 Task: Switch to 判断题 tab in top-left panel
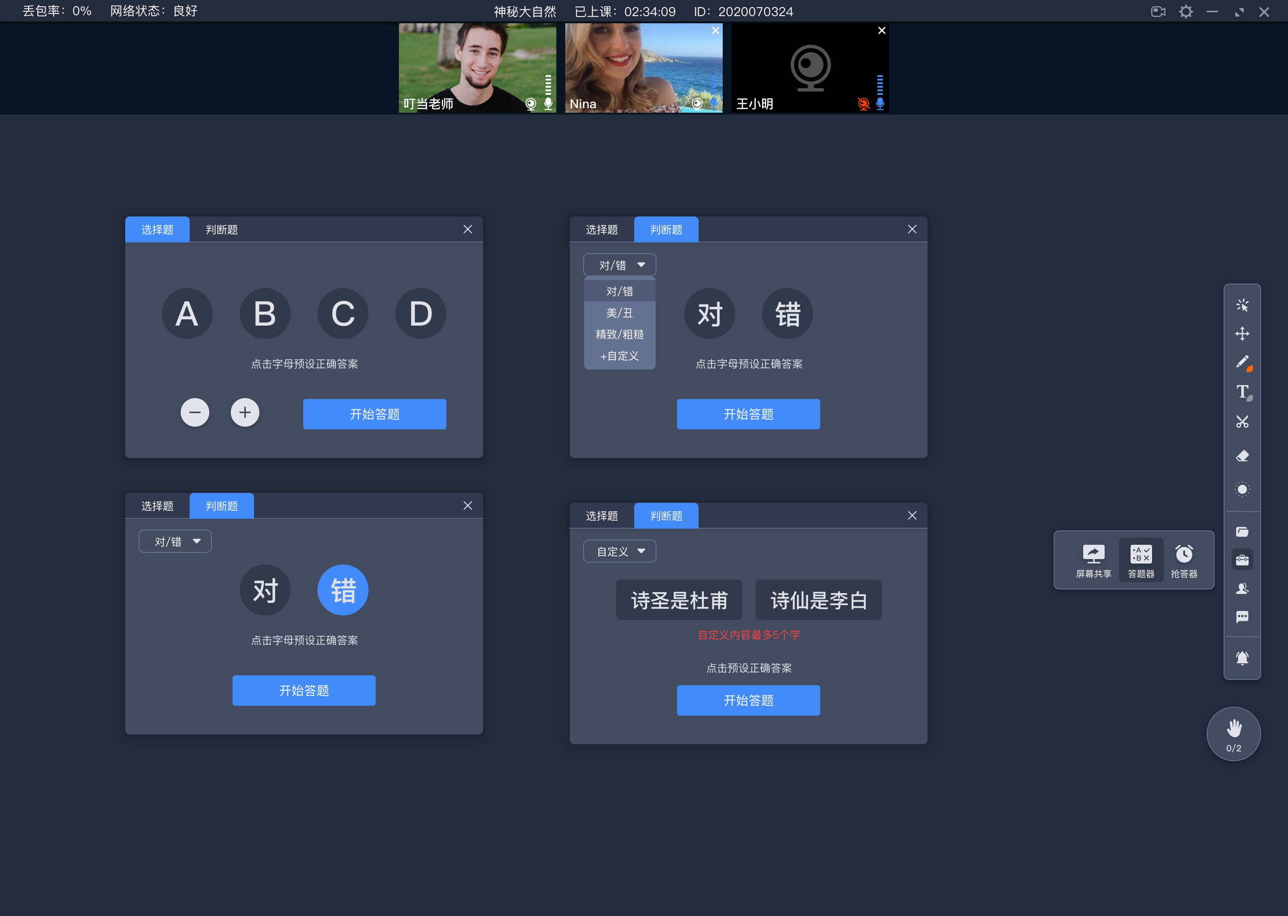point(220,229)
